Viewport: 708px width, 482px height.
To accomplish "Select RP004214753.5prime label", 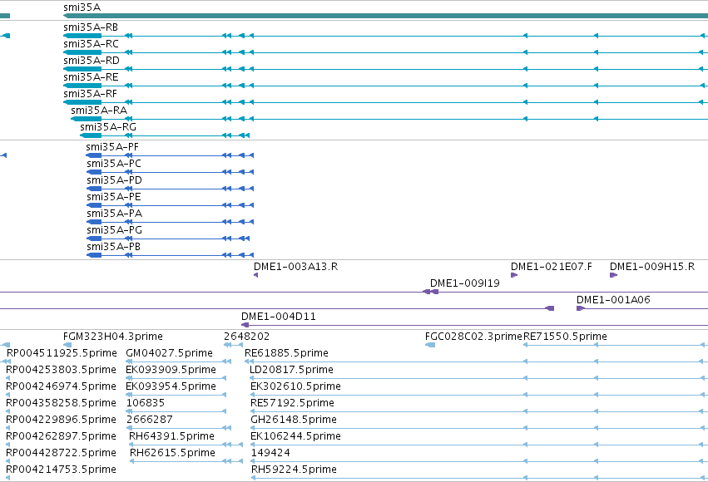I will click(x=61, y=470).
